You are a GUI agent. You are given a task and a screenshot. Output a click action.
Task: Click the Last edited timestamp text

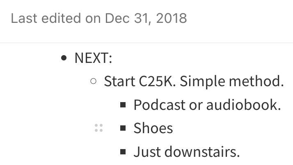[x=98, y=18]
